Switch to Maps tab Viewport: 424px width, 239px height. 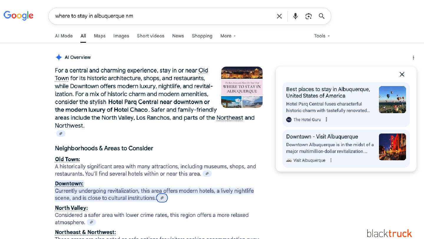point(100,36)
